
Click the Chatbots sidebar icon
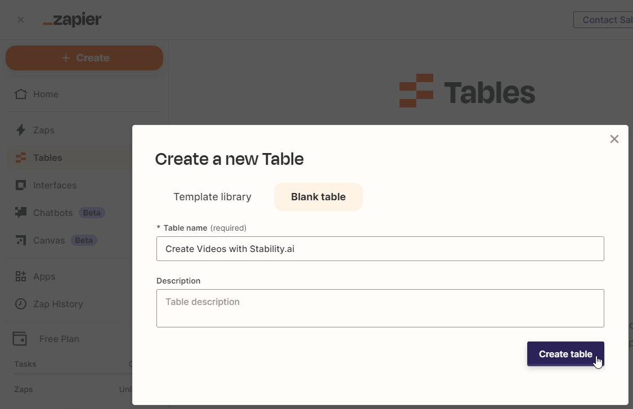(21, 213)
